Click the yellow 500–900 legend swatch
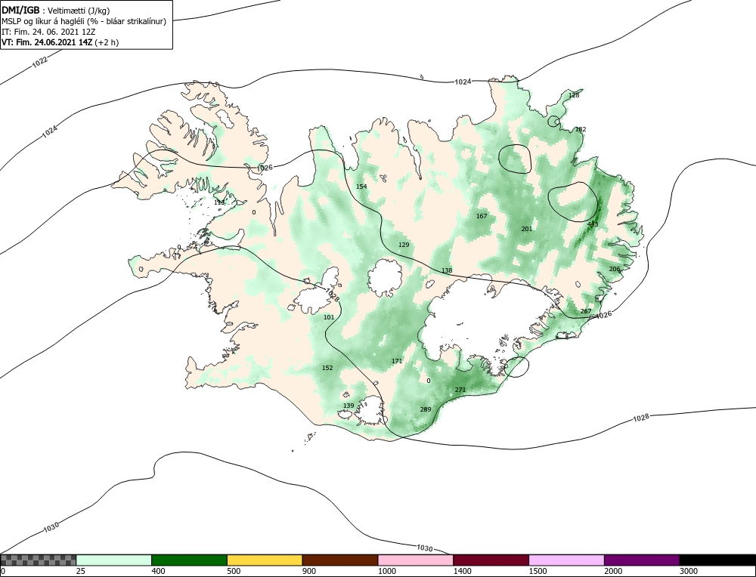756x577 pixels. 265,560
